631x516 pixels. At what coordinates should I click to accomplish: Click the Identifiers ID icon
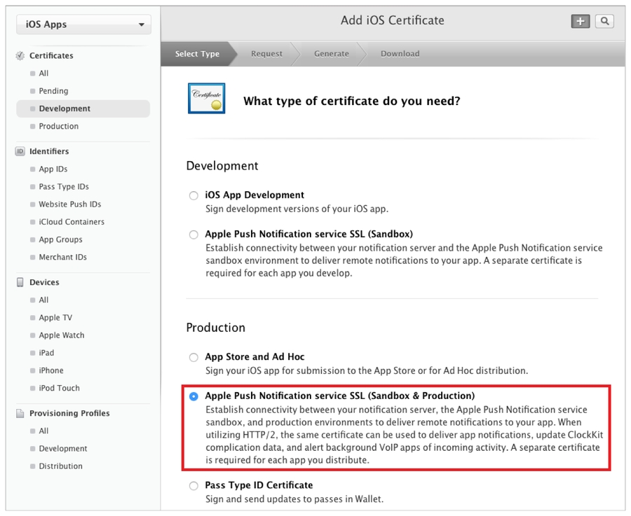pyautogui.click(x=20, y=151)
